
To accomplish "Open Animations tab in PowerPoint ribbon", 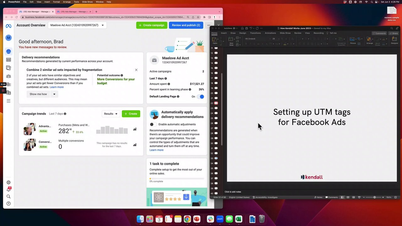I will [x=270, y=33].
